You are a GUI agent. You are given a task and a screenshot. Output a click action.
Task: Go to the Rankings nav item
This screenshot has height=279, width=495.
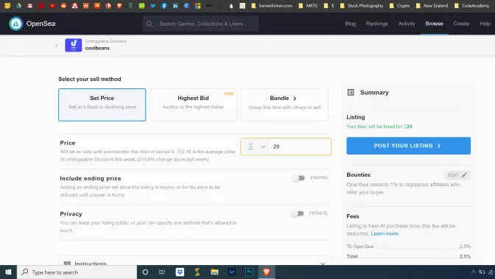[x=377, y=24]
